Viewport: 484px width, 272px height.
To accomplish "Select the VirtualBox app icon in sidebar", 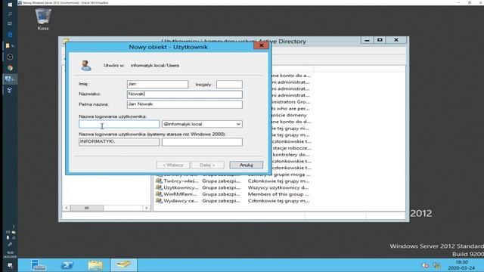I will (9, 79).
